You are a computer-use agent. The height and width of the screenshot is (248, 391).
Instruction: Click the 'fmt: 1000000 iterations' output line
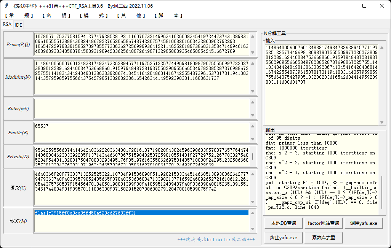[296, 148]
